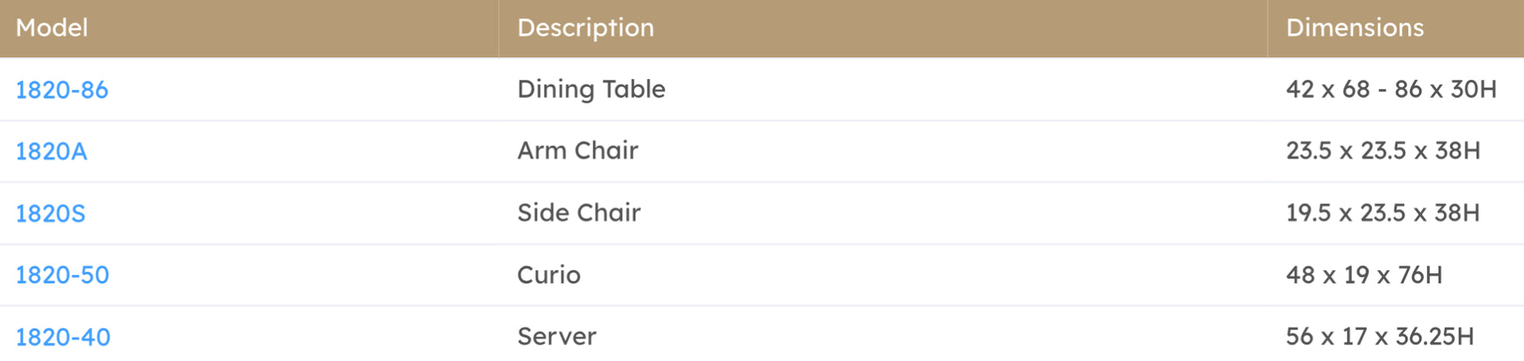The height and width of the screenshot is (361, 1524).
Task: Click the Curio dimensions 48 x 19 x 76H
Action: click(1363, 275)
